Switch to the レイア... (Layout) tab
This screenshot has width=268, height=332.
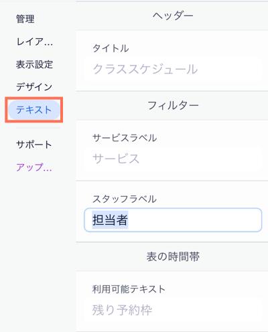pyautogui.click(x=35, y=41)
